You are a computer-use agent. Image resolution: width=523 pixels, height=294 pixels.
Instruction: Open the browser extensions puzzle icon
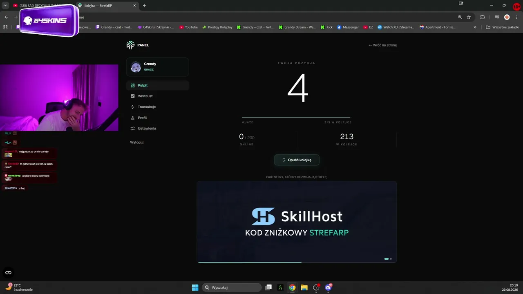(x=483, y=17)
